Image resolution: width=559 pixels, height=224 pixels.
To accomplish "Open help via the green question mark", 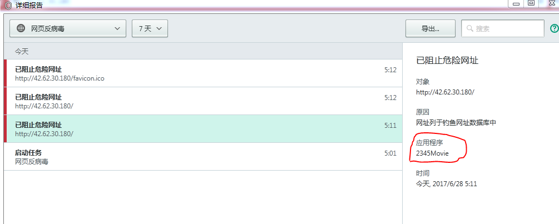I will click(x=554, y=28).
